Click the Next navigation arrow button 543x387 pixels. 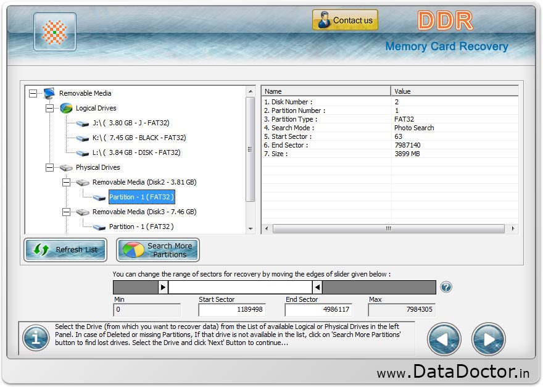[488, 339]
